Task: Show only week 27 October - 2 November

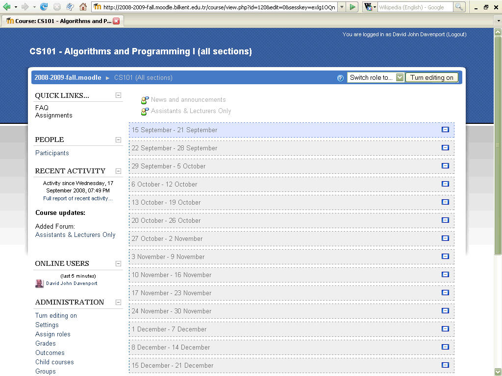Action: pos(445,238)
